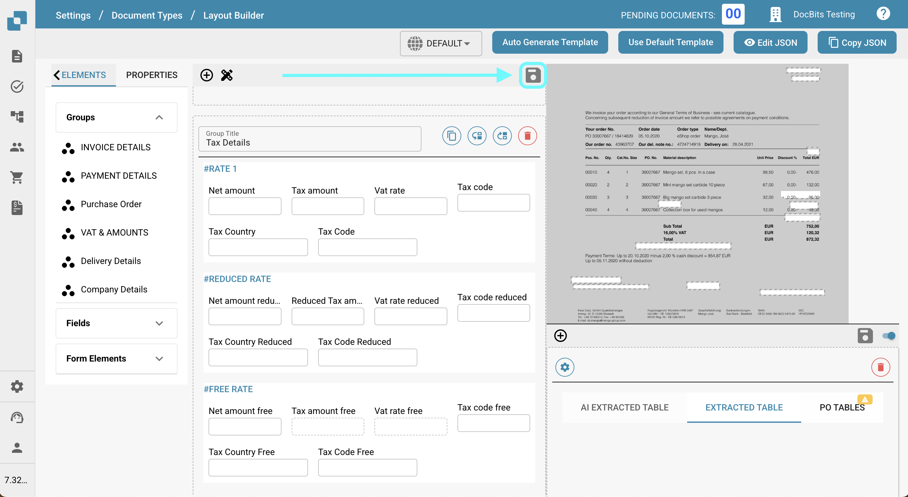Click the Edit JSON button
908x497 pixels.
pyautogui.click(x=770, y=42)
